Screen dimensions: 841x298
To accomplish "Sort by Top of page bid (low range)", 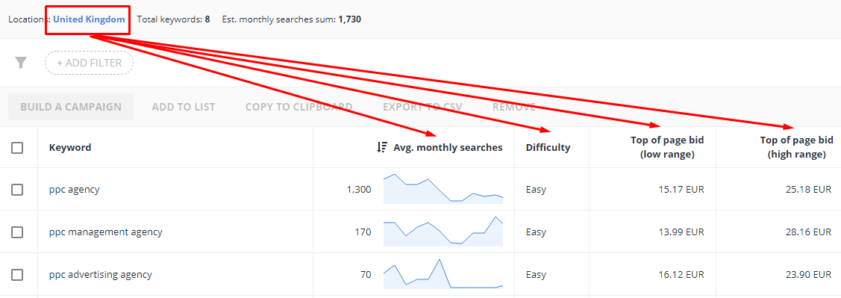I will click(x=667, y=147).
